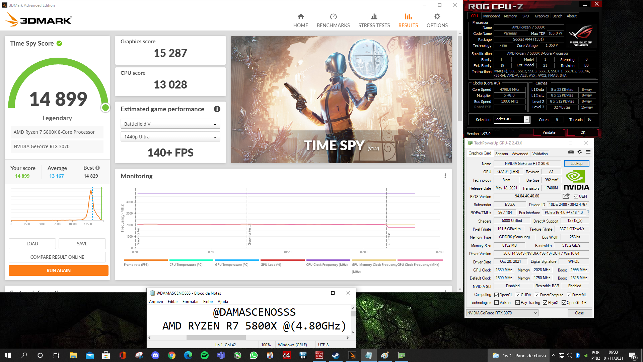Show info about estimated game performance
The width and height of the screenshot is (643, 362).
[x=217, y=109]
